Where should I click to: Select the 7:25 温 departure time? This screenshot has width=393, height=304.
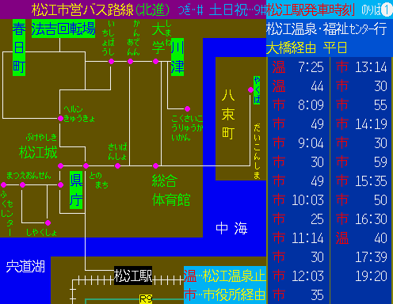(x=298, y=67)
